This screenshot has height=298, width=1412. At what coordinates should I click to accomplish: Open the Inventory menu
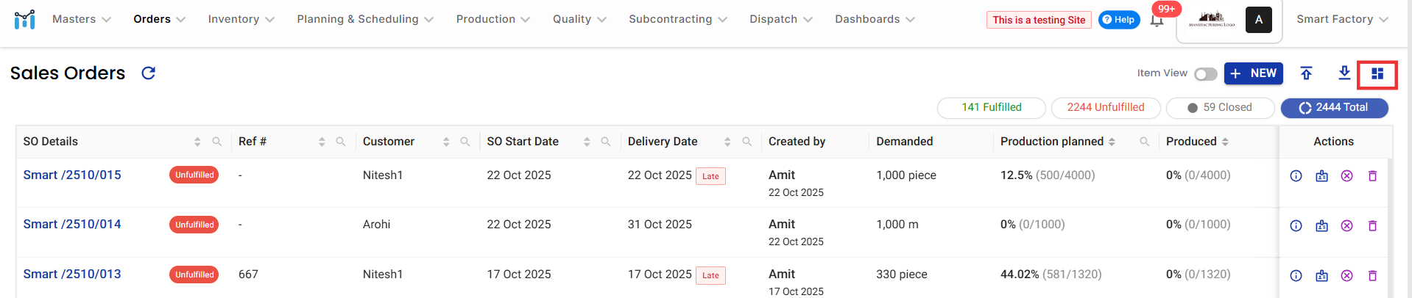tap(241, 19)
